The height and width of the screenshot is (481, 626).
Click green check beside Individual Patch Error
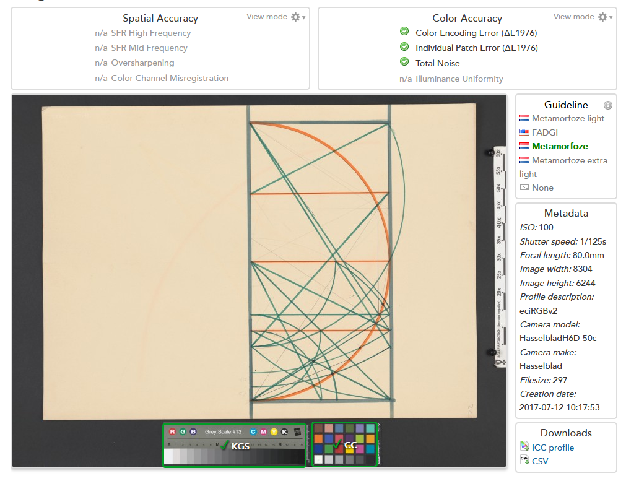404,47
